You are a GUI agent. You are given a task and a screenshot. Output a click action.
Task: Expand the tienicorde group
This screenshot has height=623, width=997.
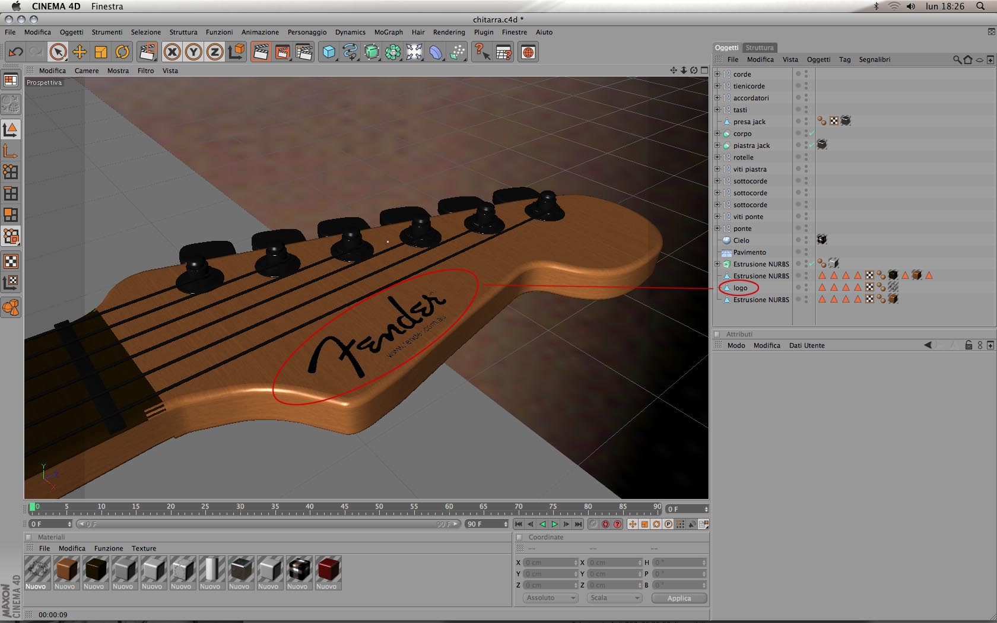click(717, 86)
